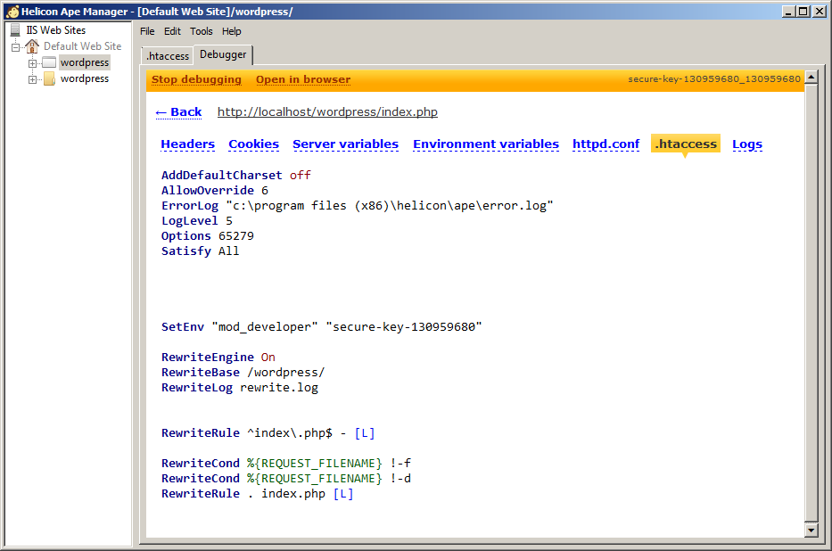Click the scrollbar down arrow
This screenshot has height=551, width=832.
(x=811, y=530)
